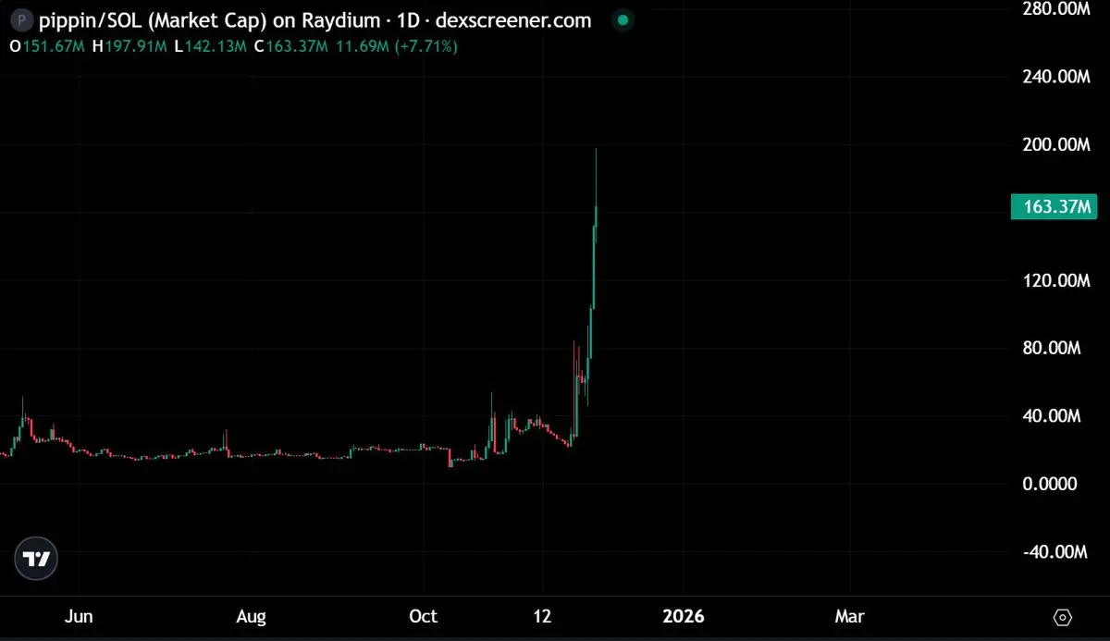Click the Jun label on time axis
The width and height of the screenshot is (1110, 641).
(80, 616)
